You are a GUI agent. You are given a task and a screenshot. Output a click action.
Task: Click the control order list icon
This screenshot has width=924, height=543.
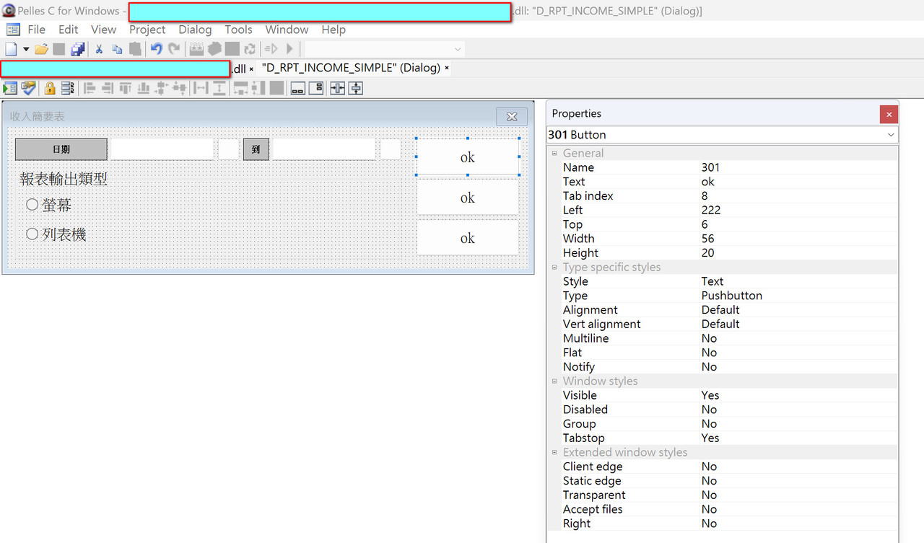coord(68,88)
